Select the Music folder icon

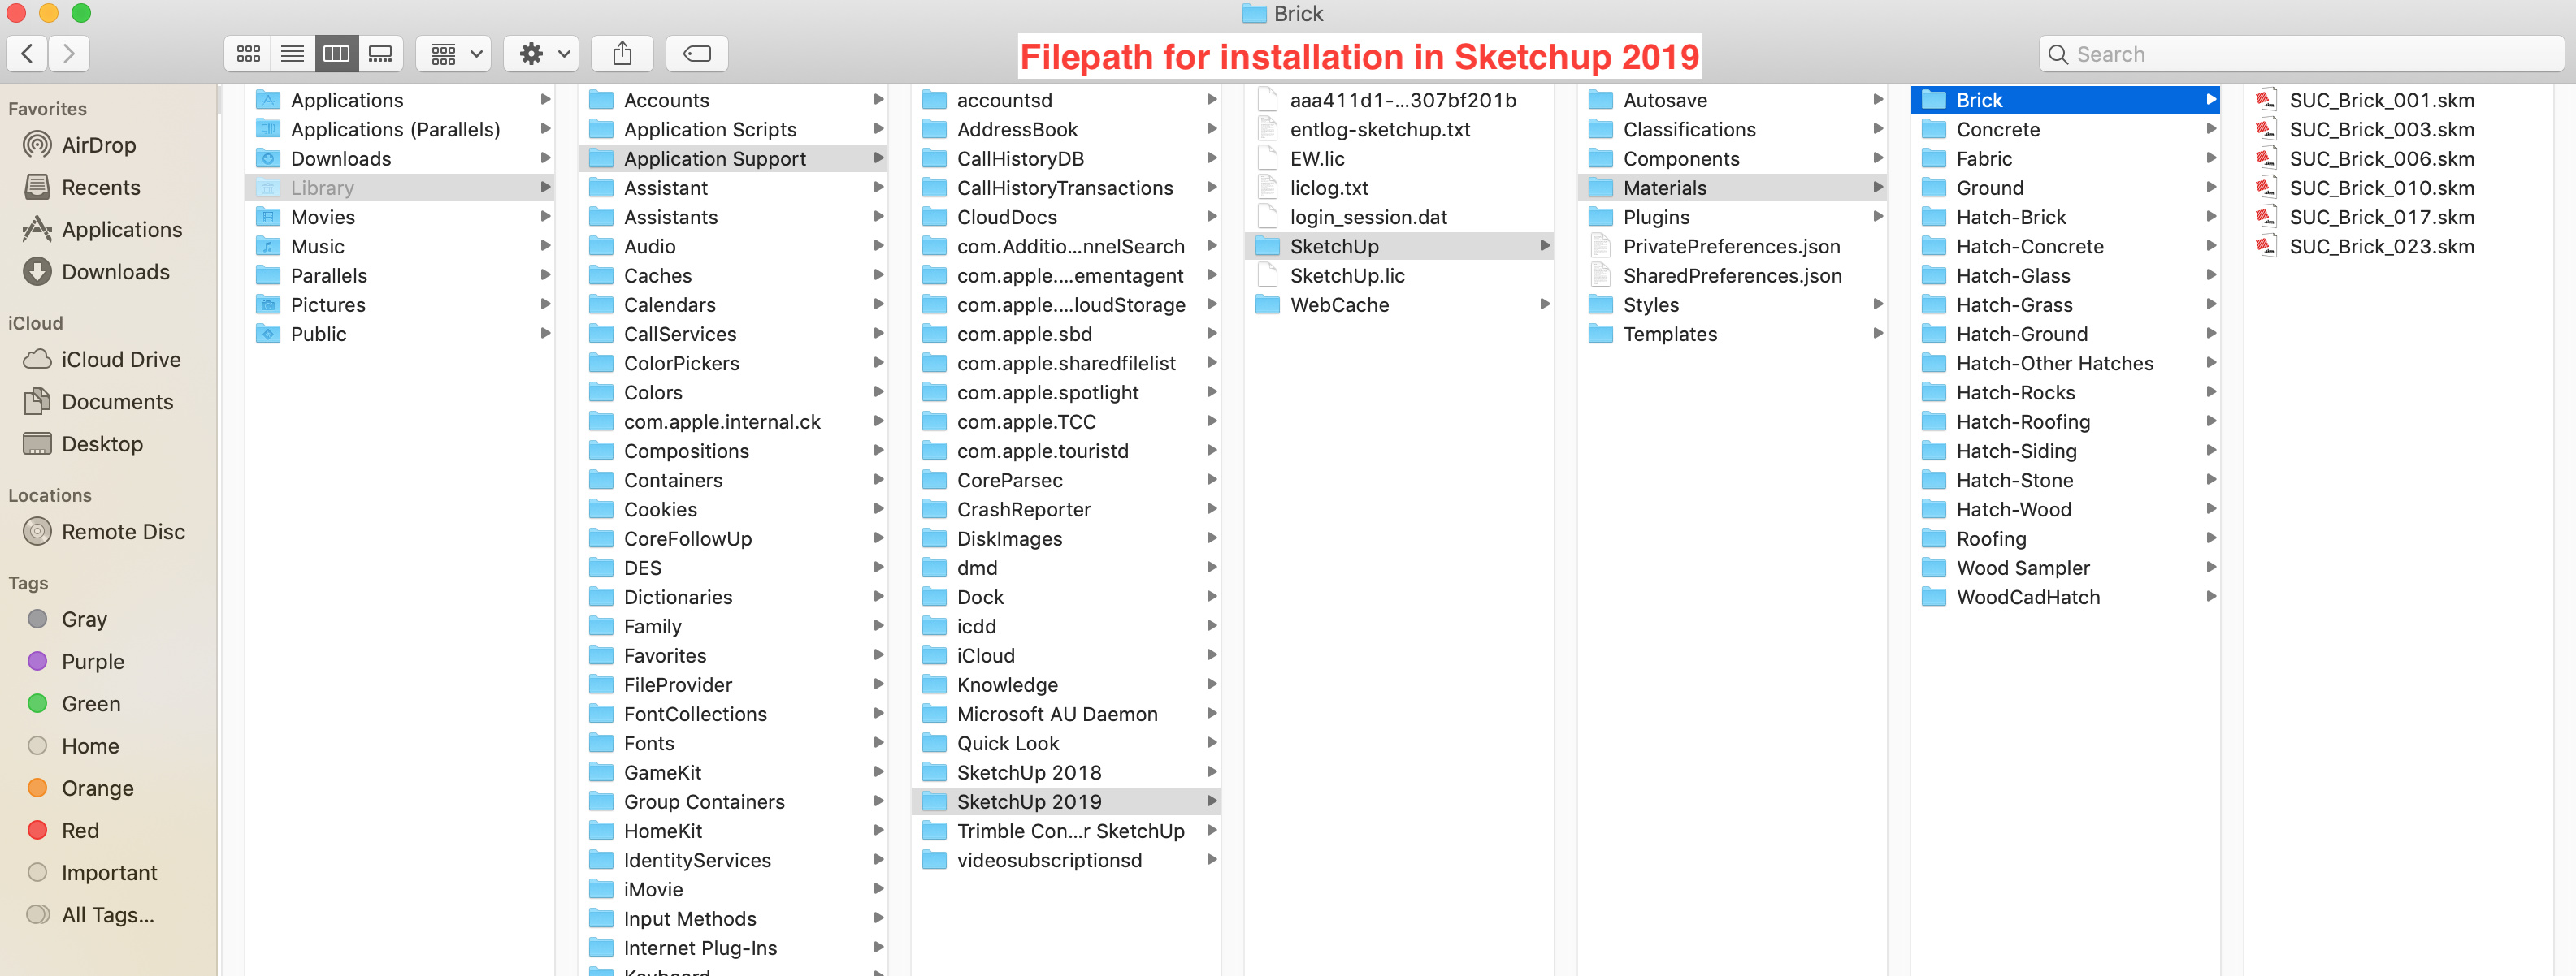(268, 246)
